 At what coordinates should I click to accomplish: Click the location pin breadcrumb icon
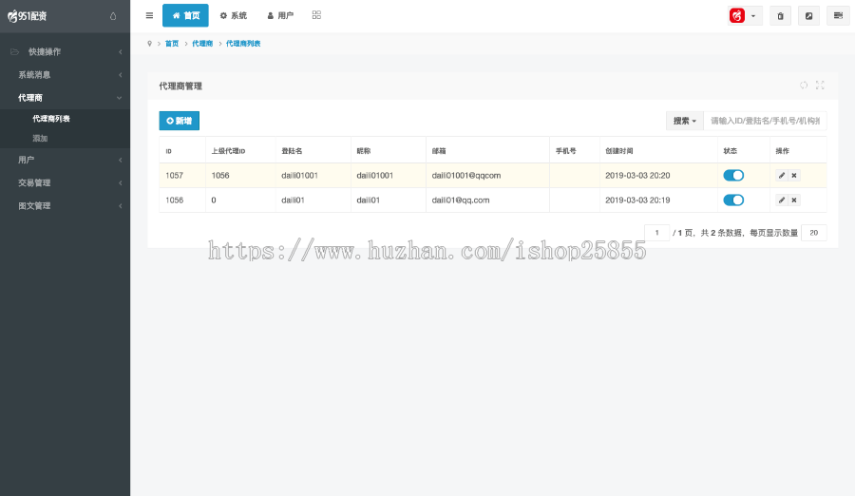coord(149,44)
